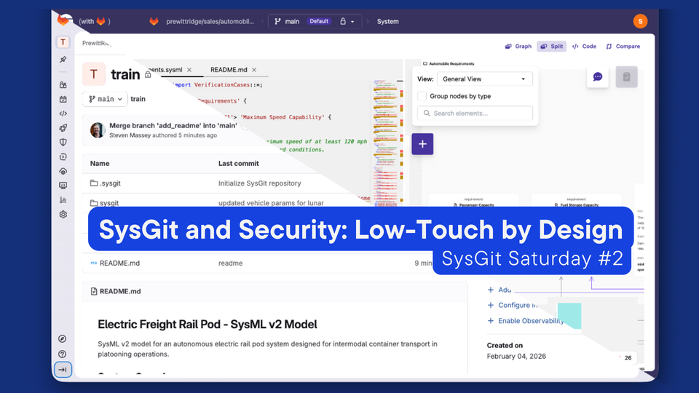Click the Name column header
The height and width of the screenshot is (393, 699).
(100, 164)
